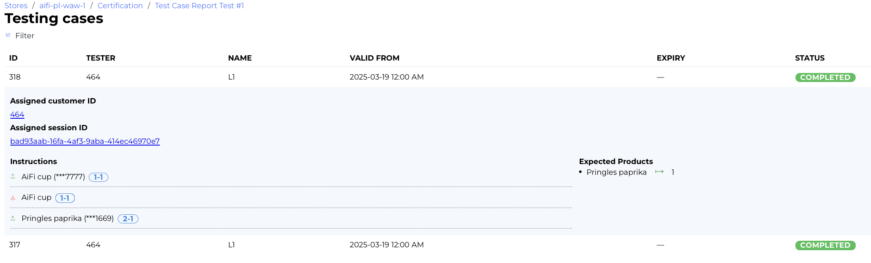Image resolution: width=871 pixels, height=263 pixels.
Task: Click the green arrow icon in Expected Products
Action: [659, 172]
